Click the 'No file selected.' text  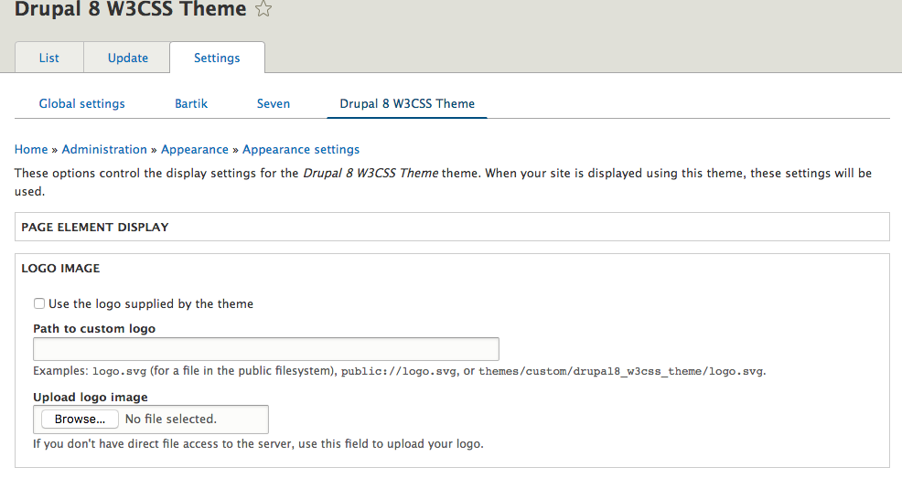[x=171, y=420]
